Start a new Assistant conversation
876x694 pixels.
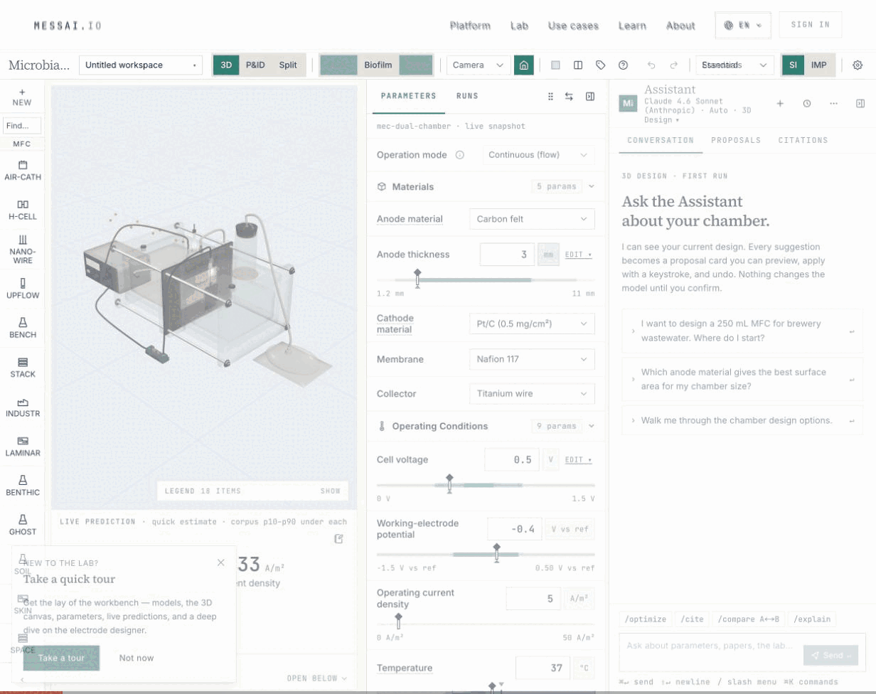780,103
